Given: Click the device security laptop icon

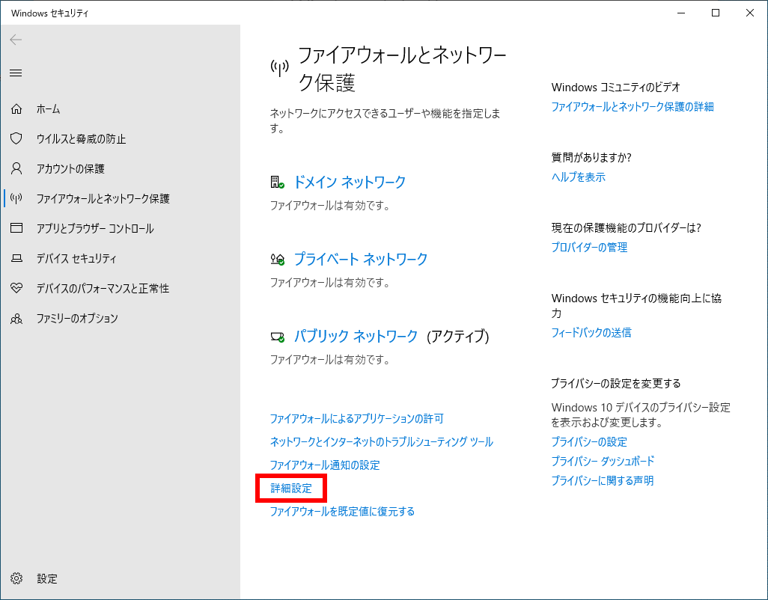Looking at the screenshot, I should pos(16,258).
